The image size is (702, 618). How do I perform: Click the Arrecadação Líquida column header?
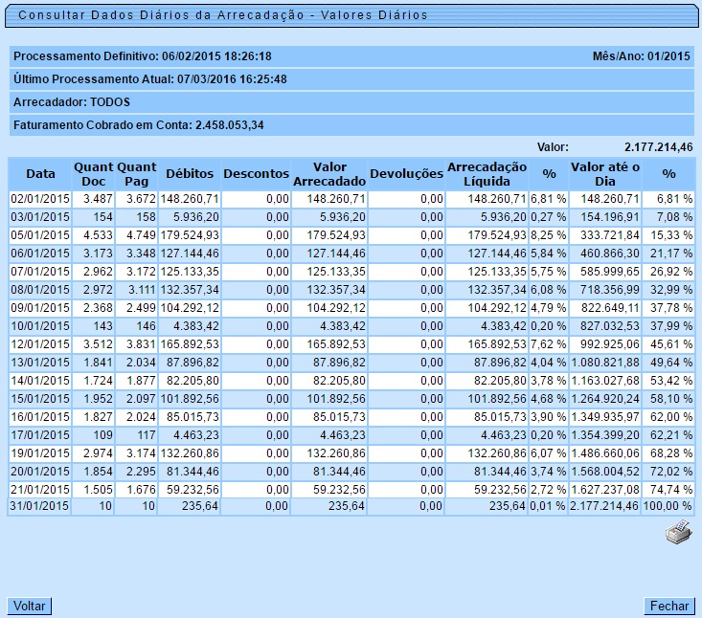coord(487,174)
